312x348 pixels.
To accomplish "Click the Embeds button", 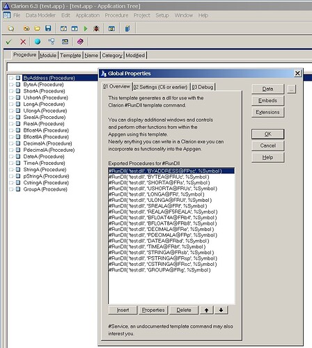I will [267, 100].
